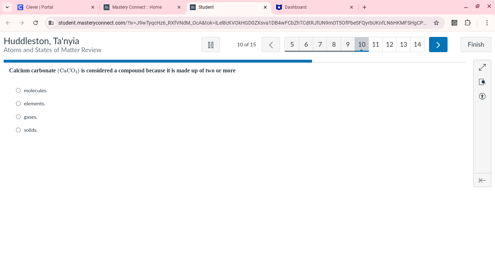Go to the previous question arrow
This screenshot has width=495, height=278.
(271, 45)
